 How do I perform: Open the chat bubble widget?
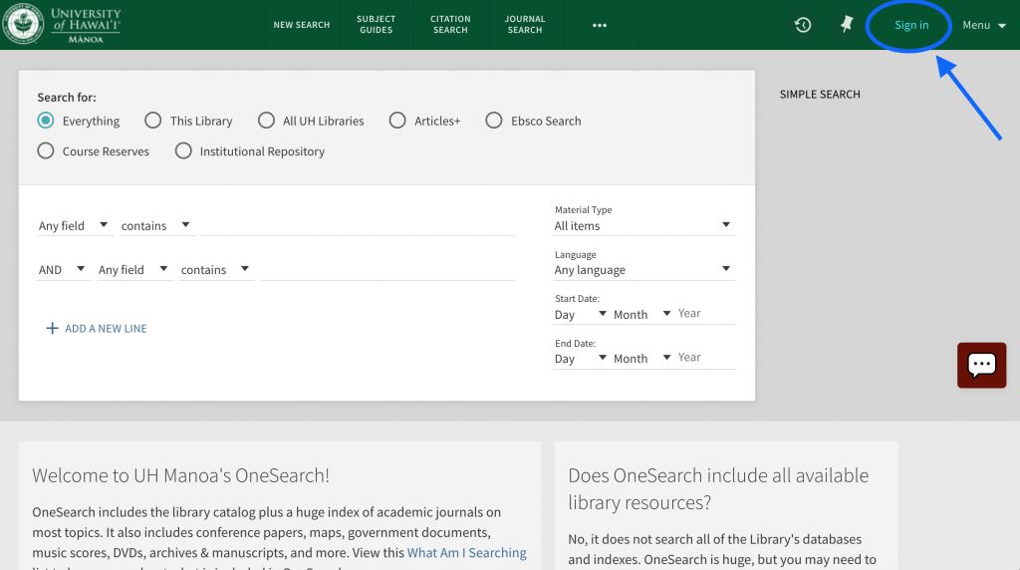(981, 365)
